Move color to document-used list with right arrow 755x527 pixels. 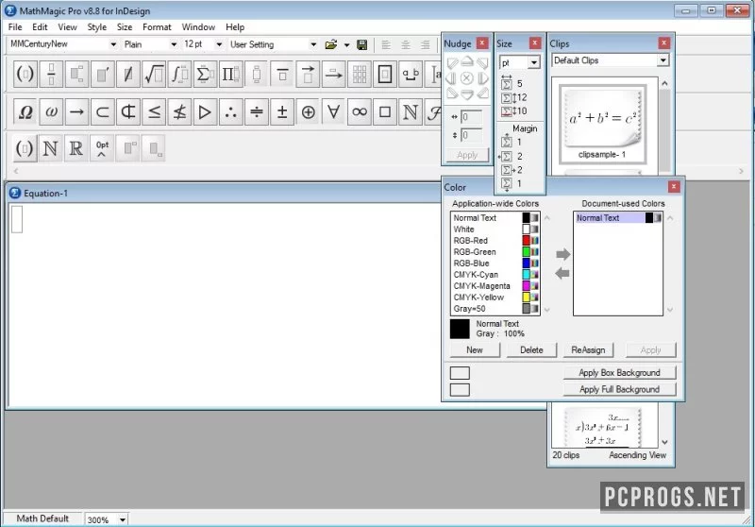pyautogui.click(x=562, y=254)
